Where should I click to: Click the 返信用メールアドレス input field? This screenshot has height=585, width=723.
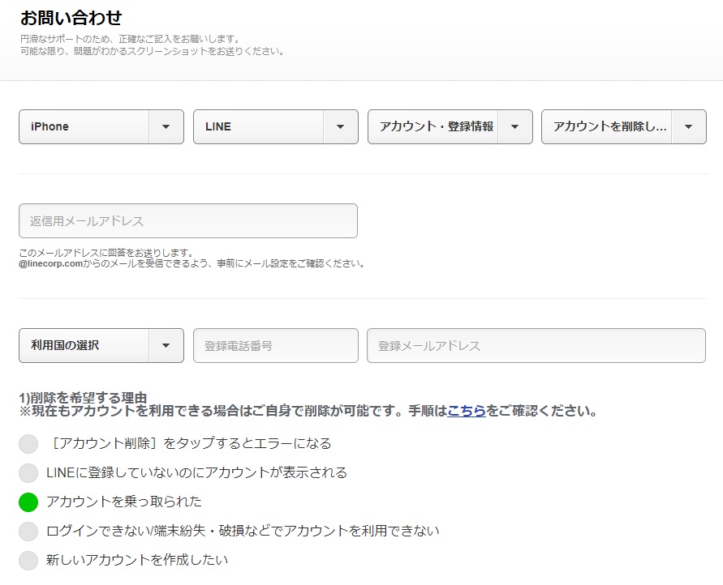click(x=188, y=221)
